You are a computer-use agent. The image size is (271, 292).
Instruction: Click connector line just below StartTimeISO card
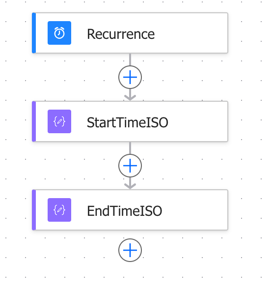pos(130,148)
